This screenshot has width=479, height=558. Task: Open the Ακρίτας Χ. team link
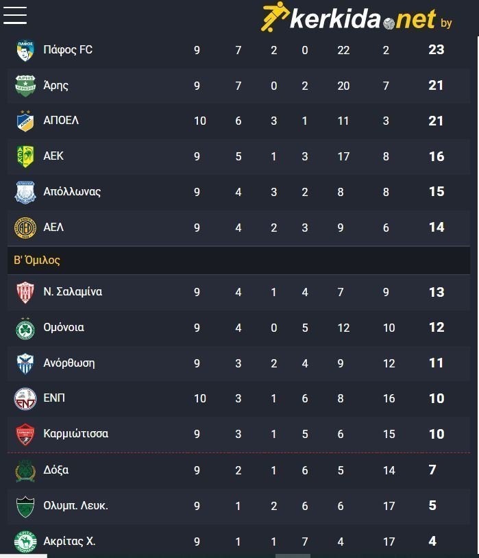click(69, 542)
